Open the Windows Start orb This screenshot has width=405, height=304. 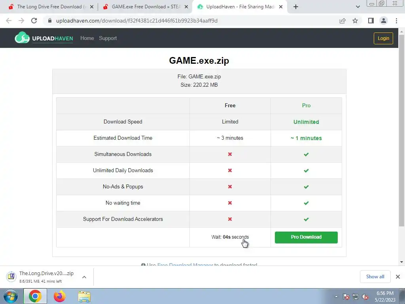[11, 296]
